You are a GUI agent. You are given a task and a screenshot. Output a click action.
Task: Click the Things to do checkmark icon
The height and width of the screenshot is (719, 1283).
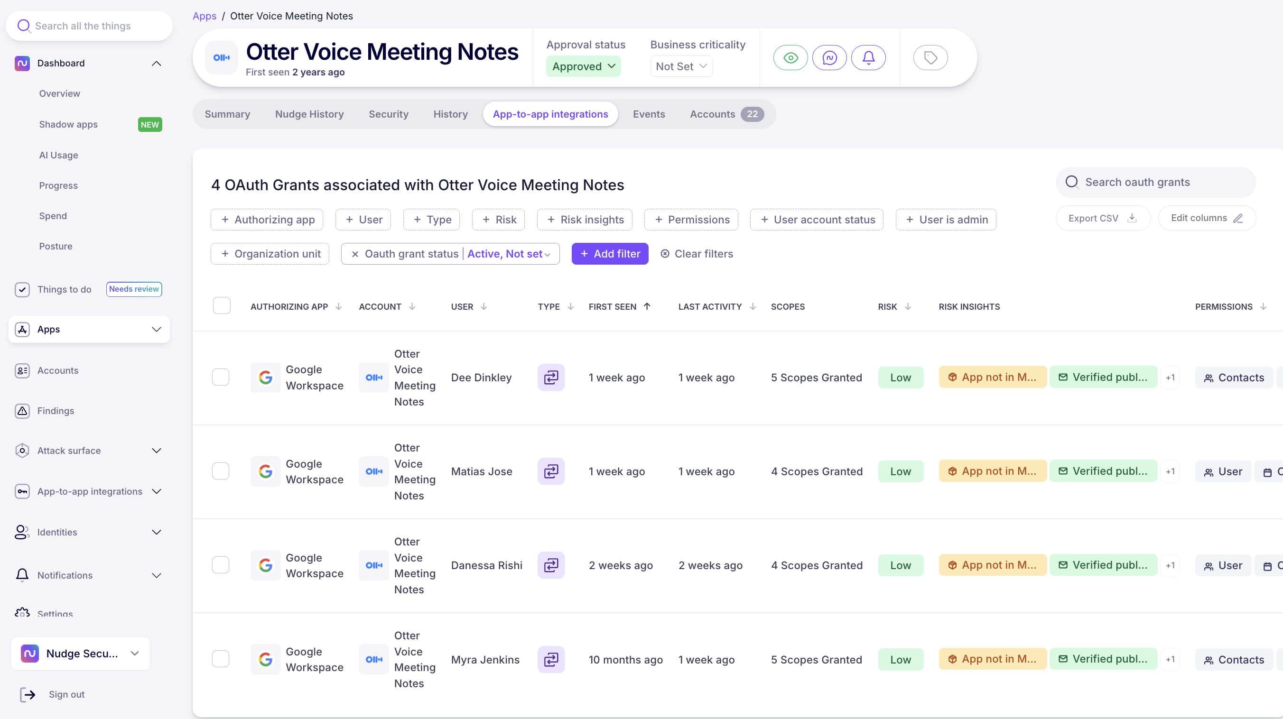[x=22, y=289]
